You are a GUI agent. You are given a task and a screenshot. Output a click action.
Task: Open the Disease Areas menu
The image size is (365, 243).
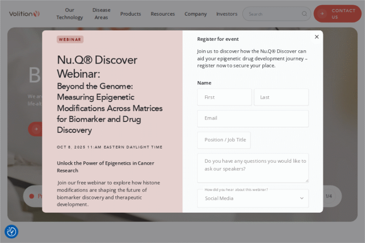101,14
